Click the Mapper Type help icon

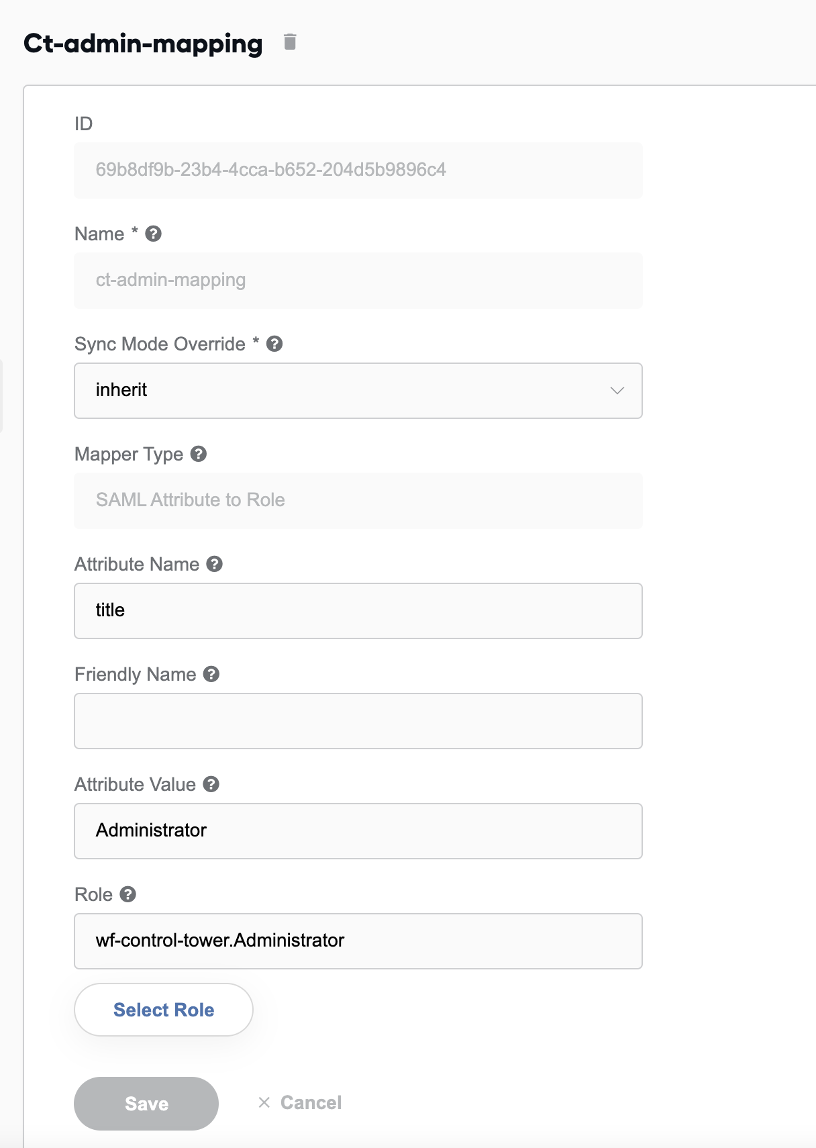[199, 454]
